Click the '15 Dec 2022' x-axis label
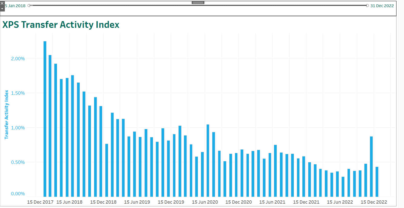 (x=374, y=202)
